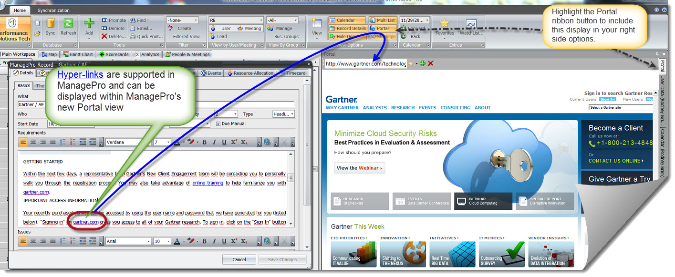Insert bulleted list in Requirements toolbar
The height and width of the screenshot is (277, 675).
click(x=63, y=142)
